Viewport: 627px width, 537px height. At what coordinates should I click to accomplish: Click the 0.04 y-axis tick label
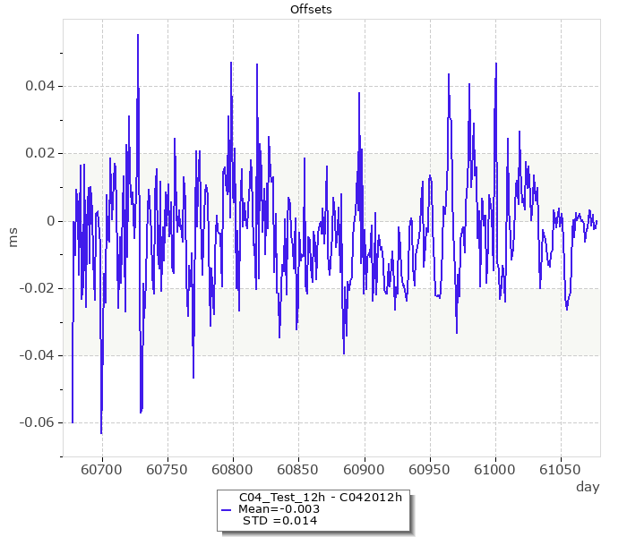click(x=37, y=86)
